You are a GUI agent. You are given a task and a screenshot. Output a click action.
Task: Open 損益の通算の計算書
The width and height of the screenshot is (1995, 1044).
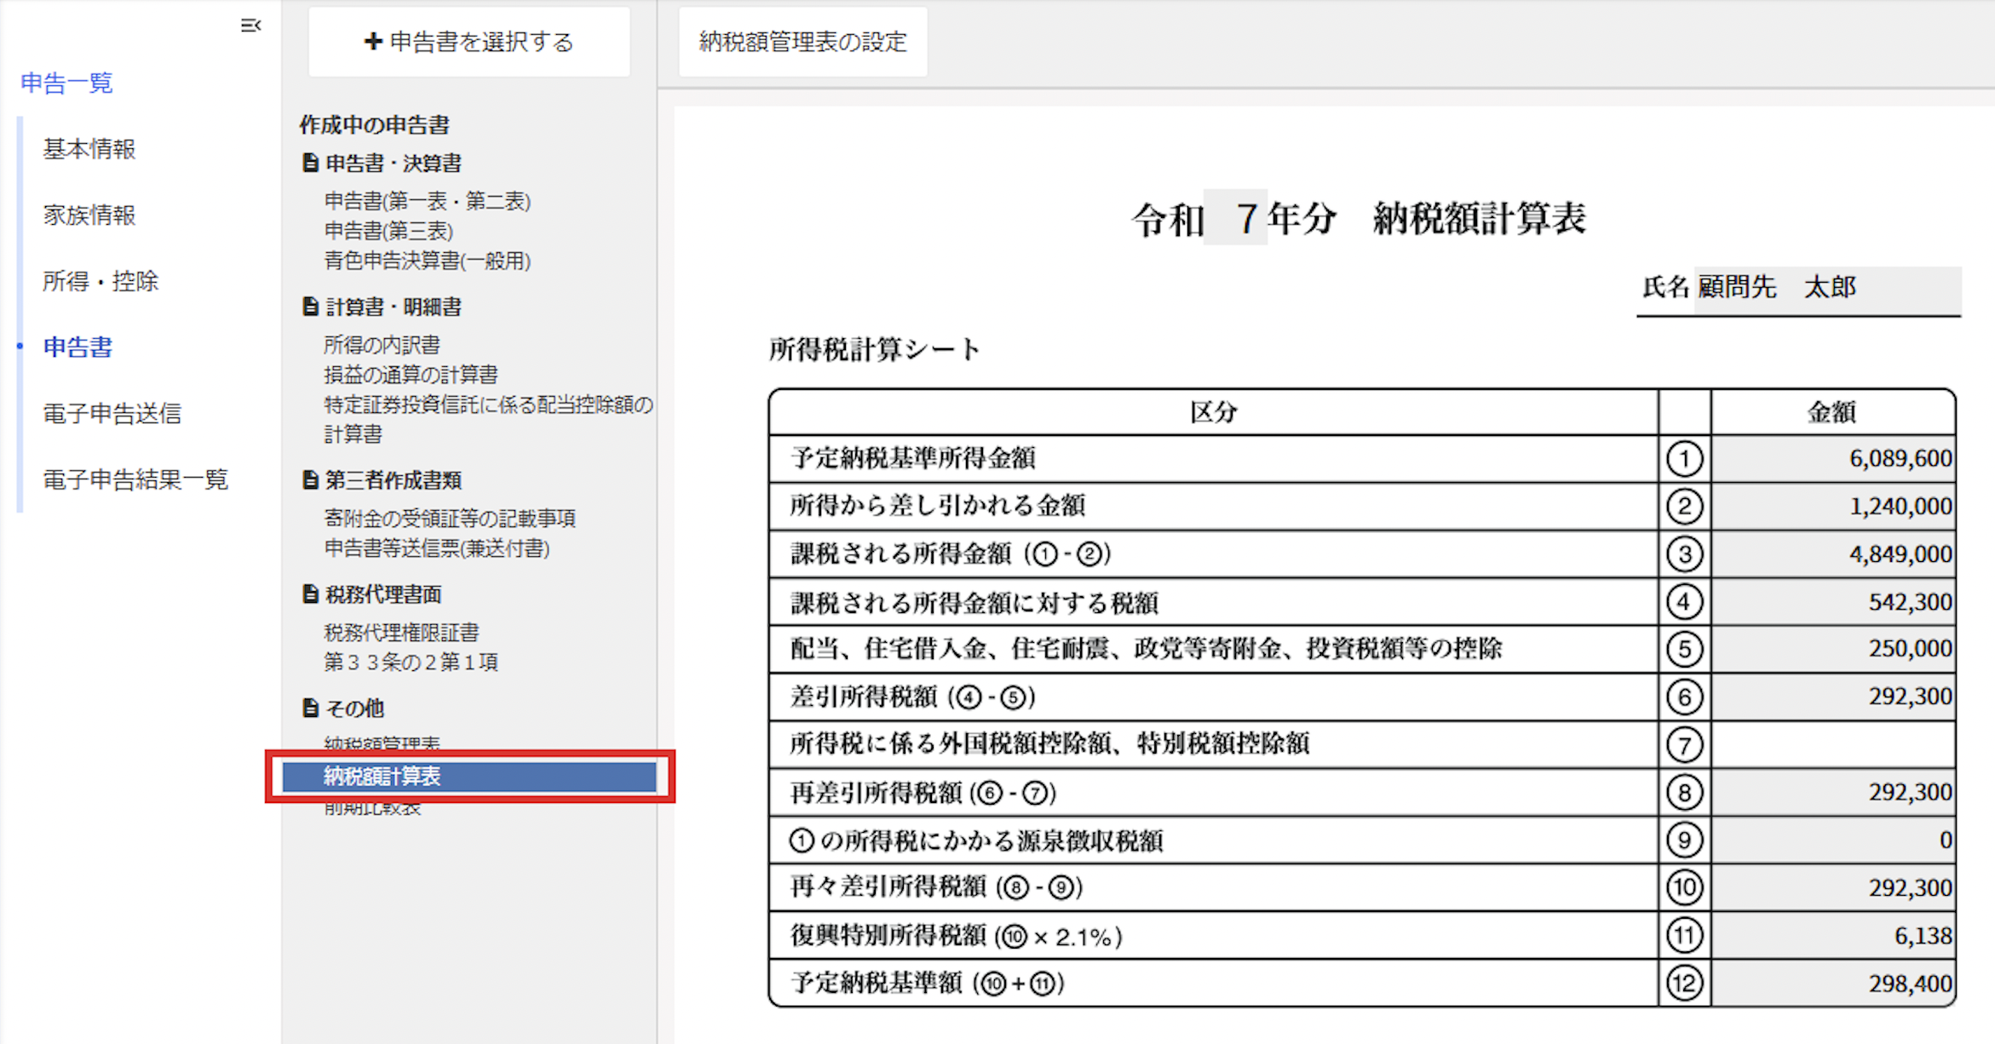click(411, 375)
